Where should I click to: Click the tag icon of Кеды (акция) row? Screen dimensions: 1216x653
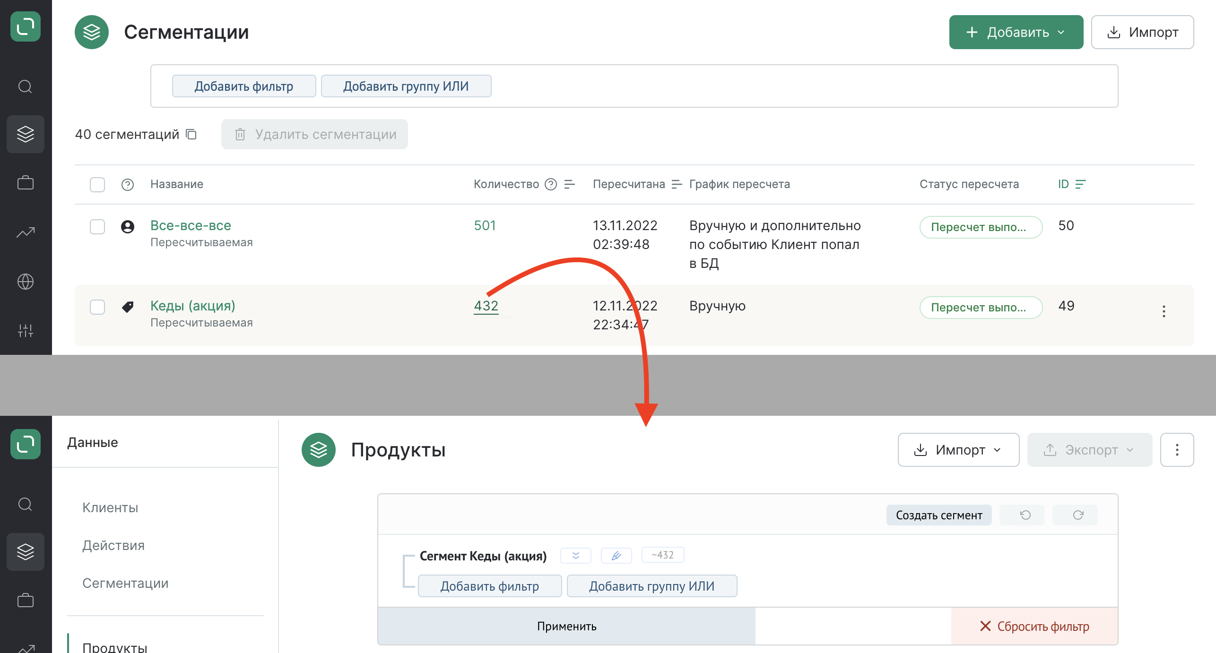point(128,307)
